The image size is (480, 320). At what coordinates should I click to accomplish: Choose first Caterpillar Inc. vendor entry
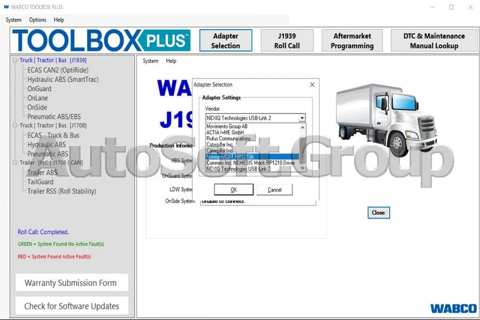[x=220, y=145]
